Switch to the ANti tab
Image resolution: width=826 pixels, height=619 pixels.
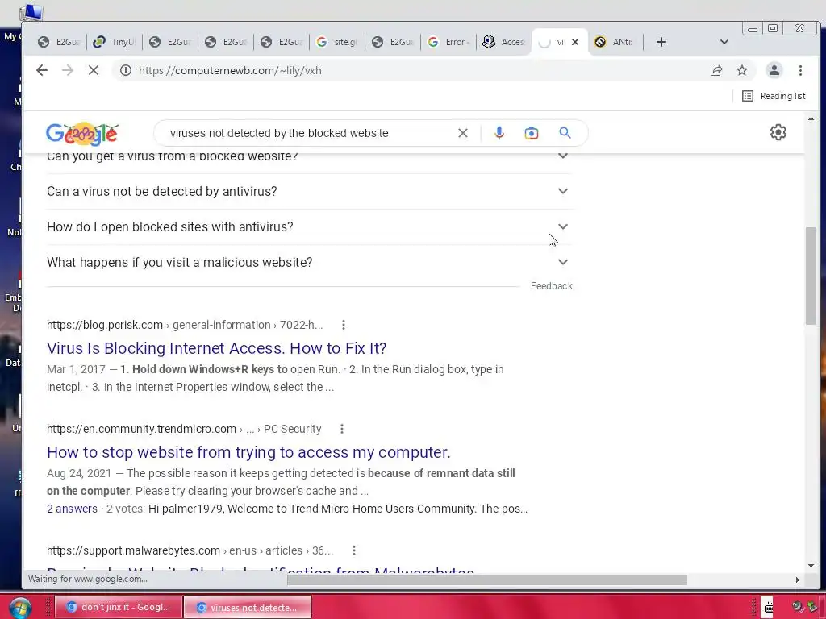point(615,42)
